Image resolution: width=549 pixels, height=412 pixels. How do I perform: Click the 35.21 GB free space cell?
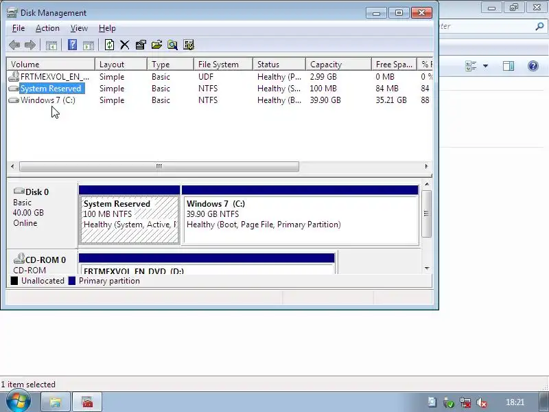point(391,100)
